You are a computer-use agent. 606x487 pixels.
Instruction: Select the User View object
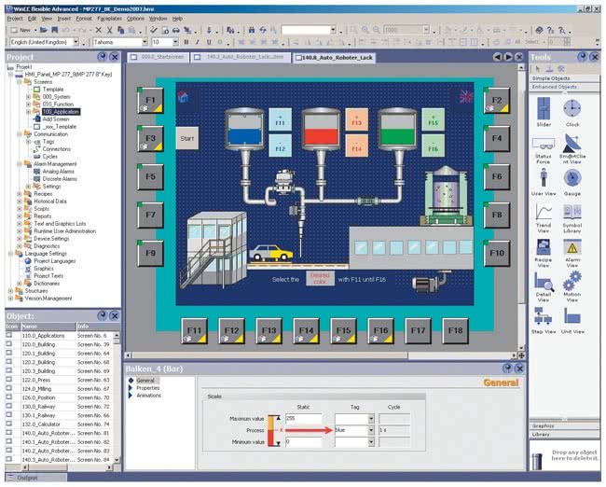tap(544, 179)
